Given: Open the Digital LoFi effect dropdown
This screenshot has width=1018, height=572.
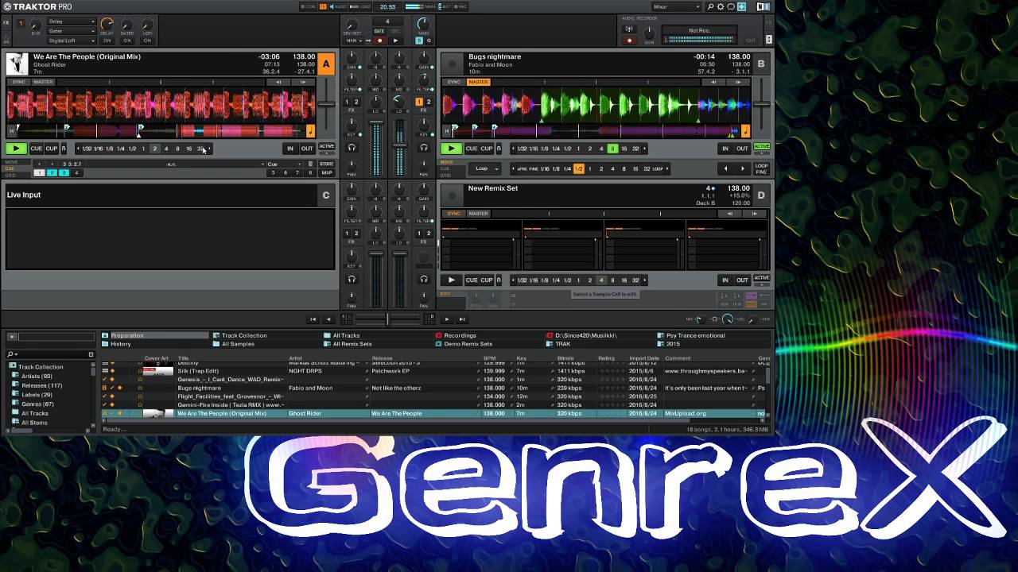Looking at the screenshot, I should pos(71,41).
